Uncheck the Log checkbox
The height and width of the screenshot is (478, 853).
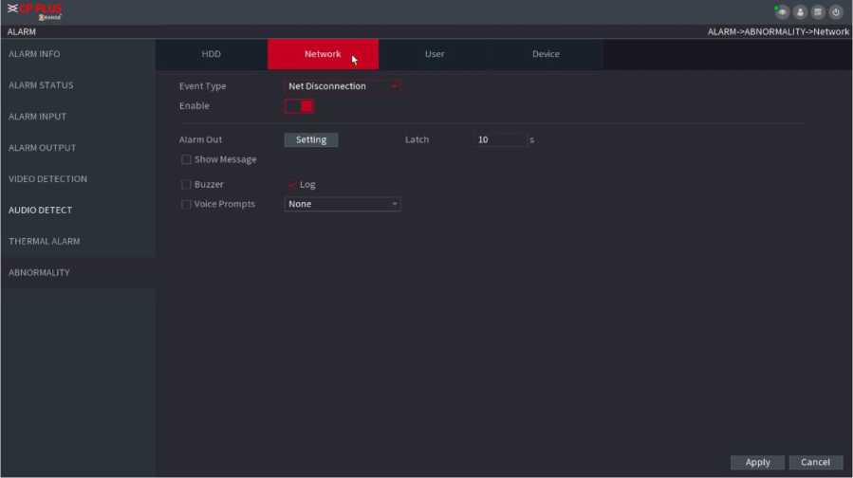pos(291,185)
